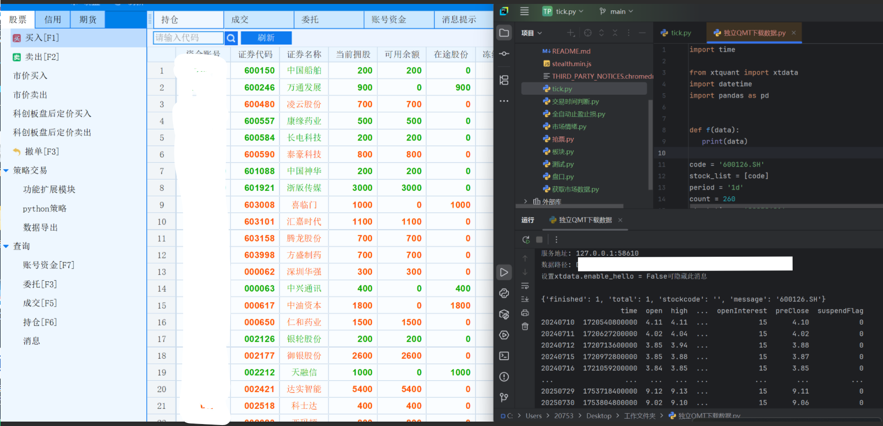Click the blue search icon beside code input
The height and width of the screenshot is (426, 883).
231,38
